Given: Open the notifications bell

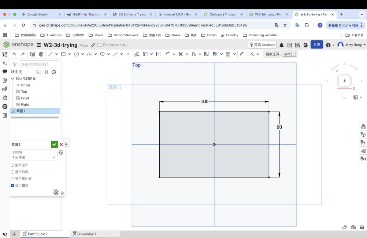Looking at the screenshot, I should click(x=281, y=45).
